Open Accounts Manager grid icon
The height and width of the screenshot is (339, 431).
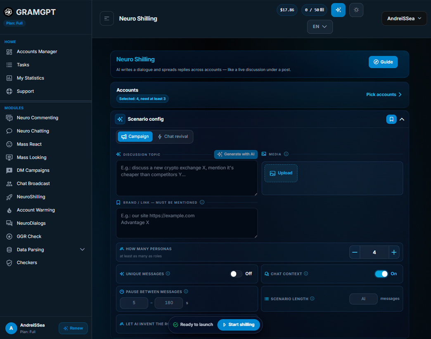coord(9,52)
